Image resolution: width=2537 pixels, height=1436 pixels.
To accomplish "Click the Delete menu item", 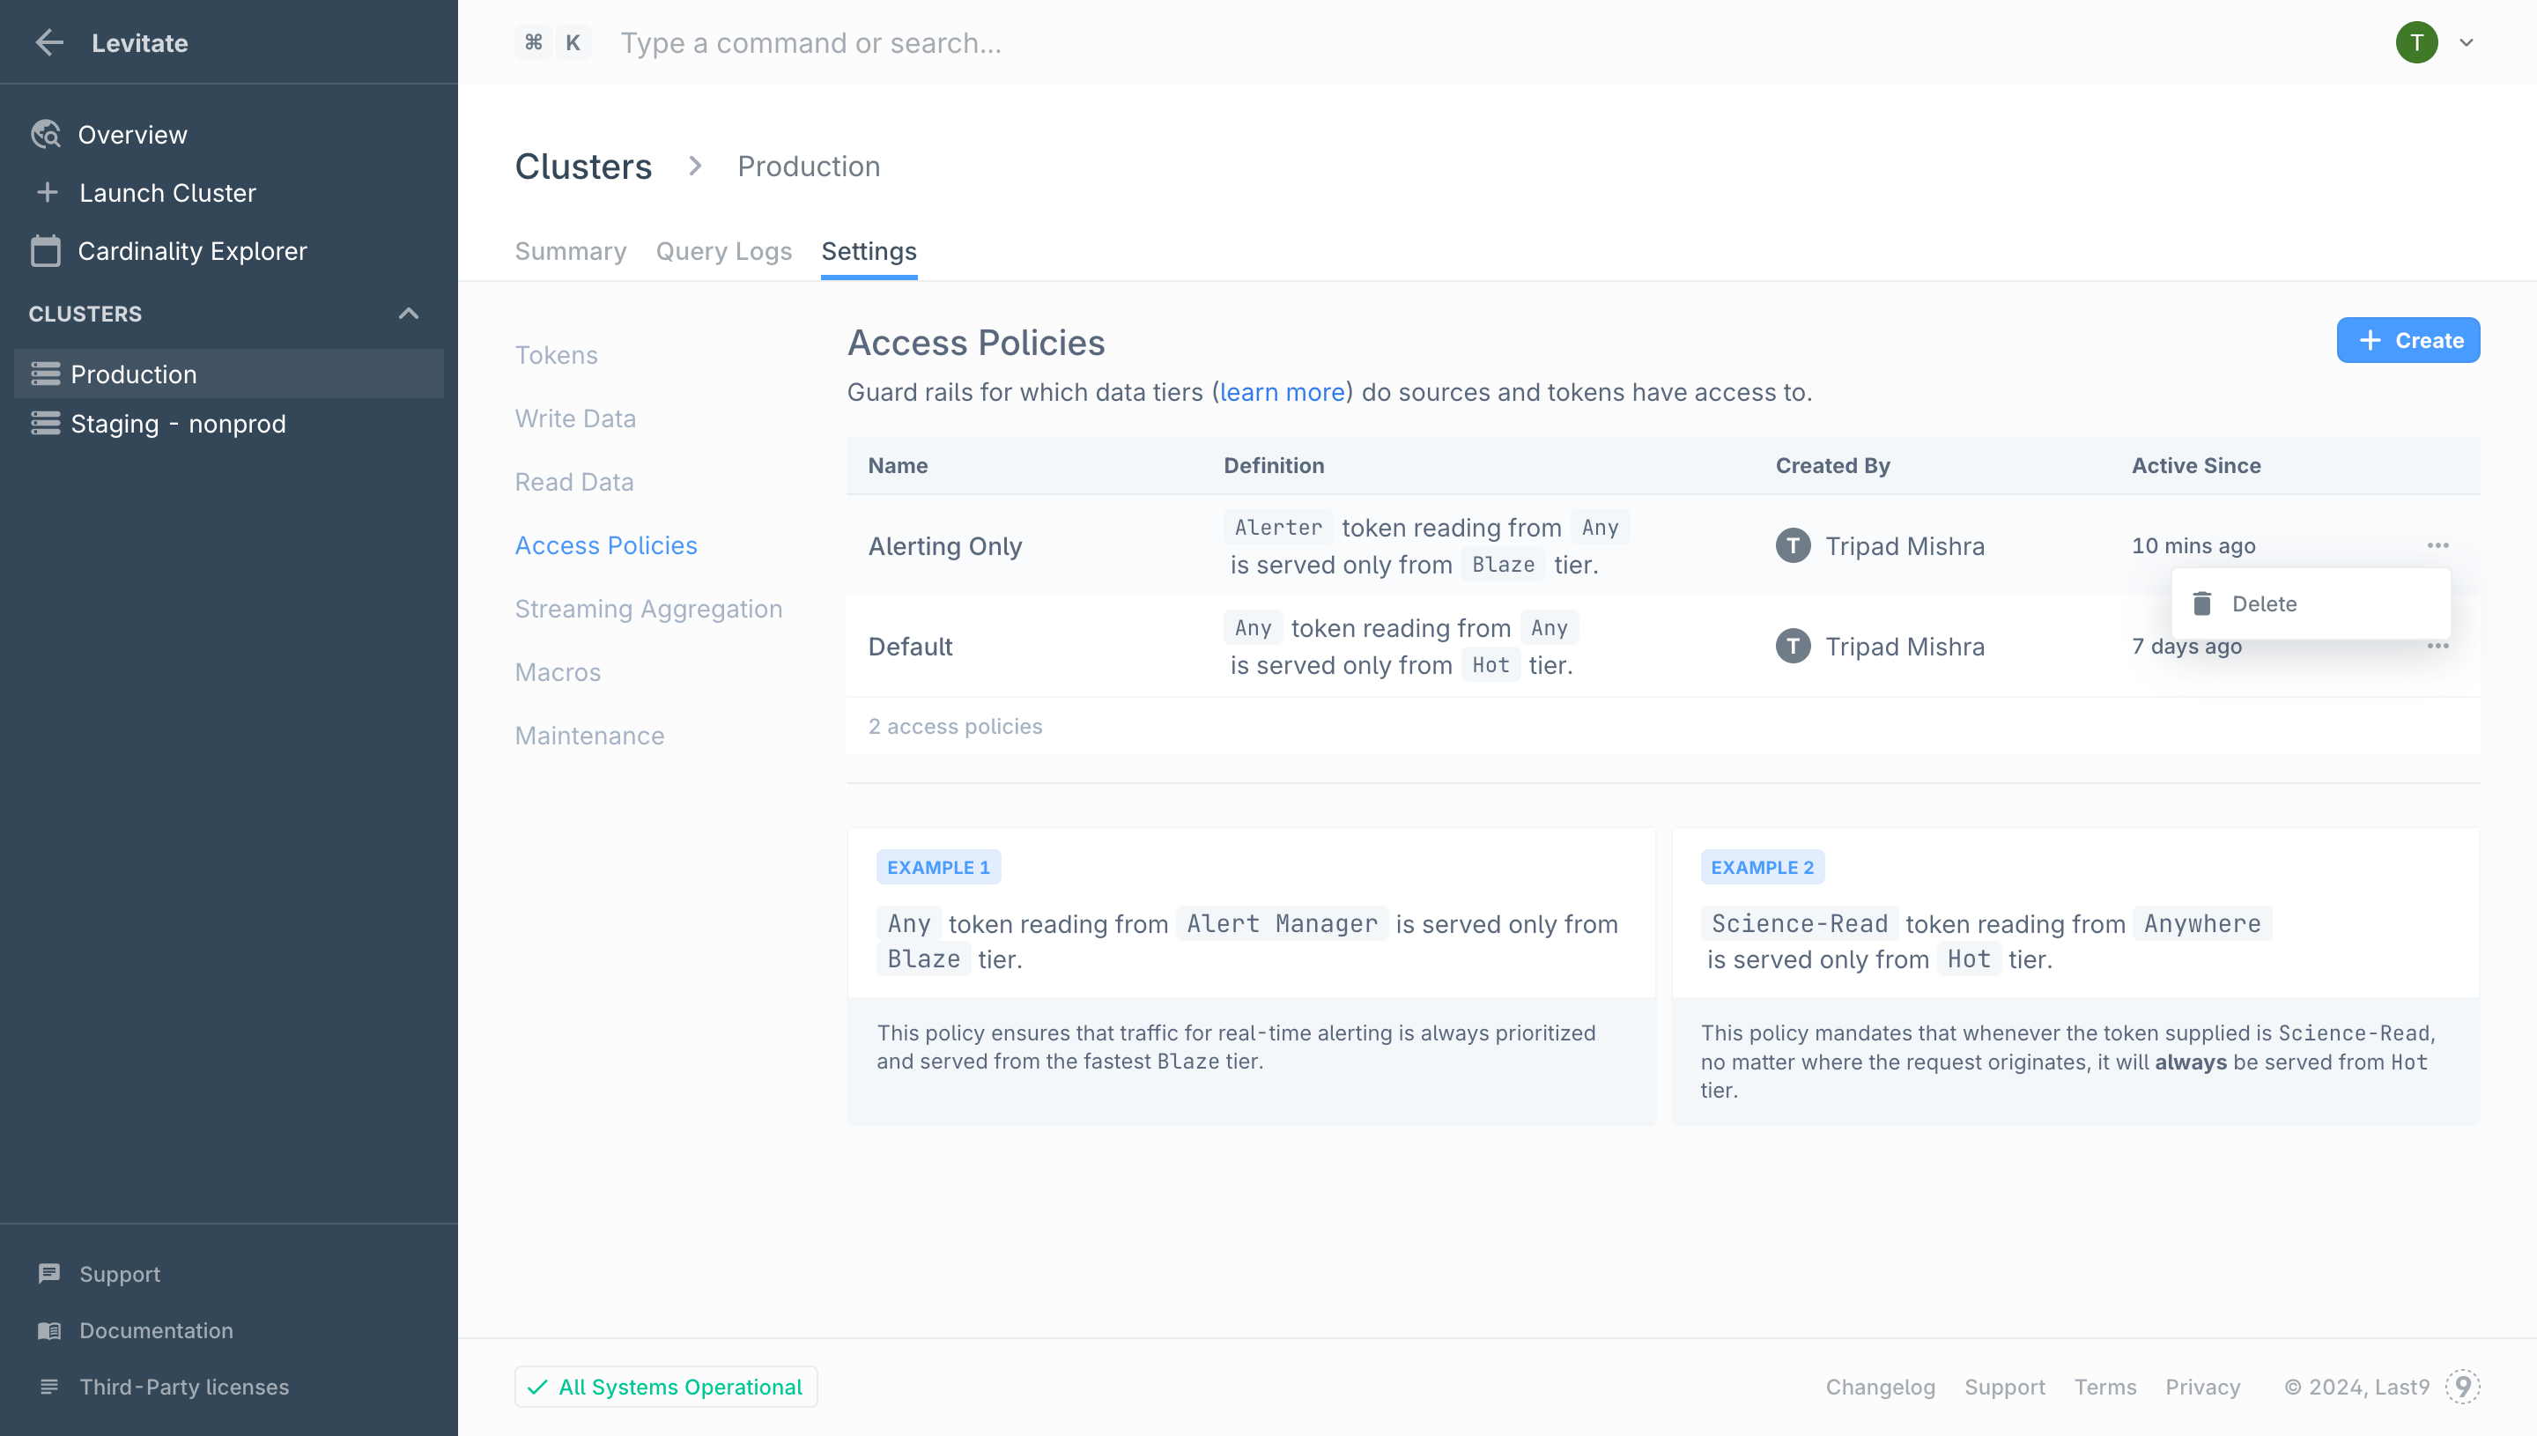I will 2265,603.
